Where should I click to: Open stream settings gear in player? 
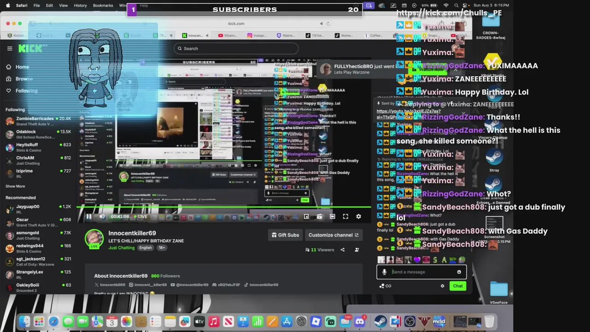(x=359, y=216)
